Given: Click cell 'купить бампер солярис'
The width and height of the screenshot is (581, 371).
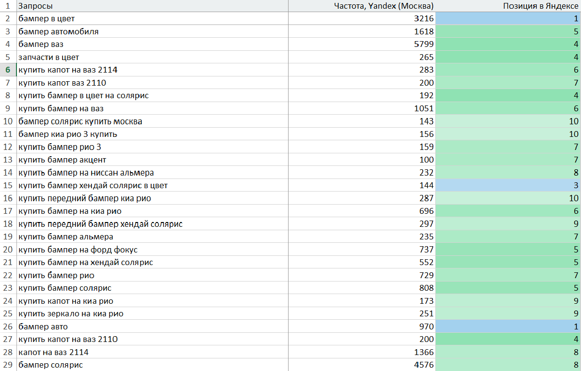Looking at the screenshot, I should pos(153,288).
